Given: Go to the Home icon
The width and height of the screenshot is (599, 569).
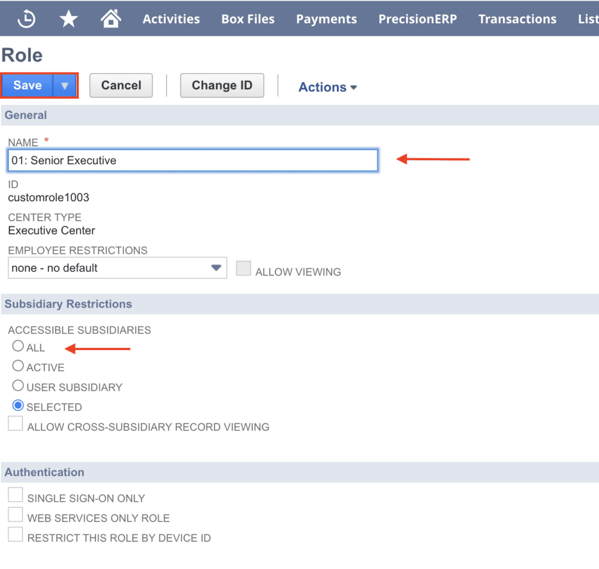Looking at the screenshot, I should [x=111, y=19].
